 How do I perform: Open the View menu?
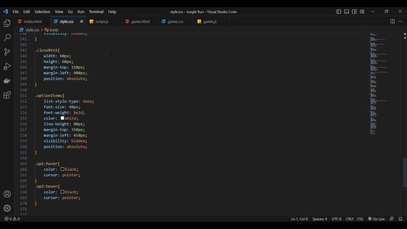(59, 11)
